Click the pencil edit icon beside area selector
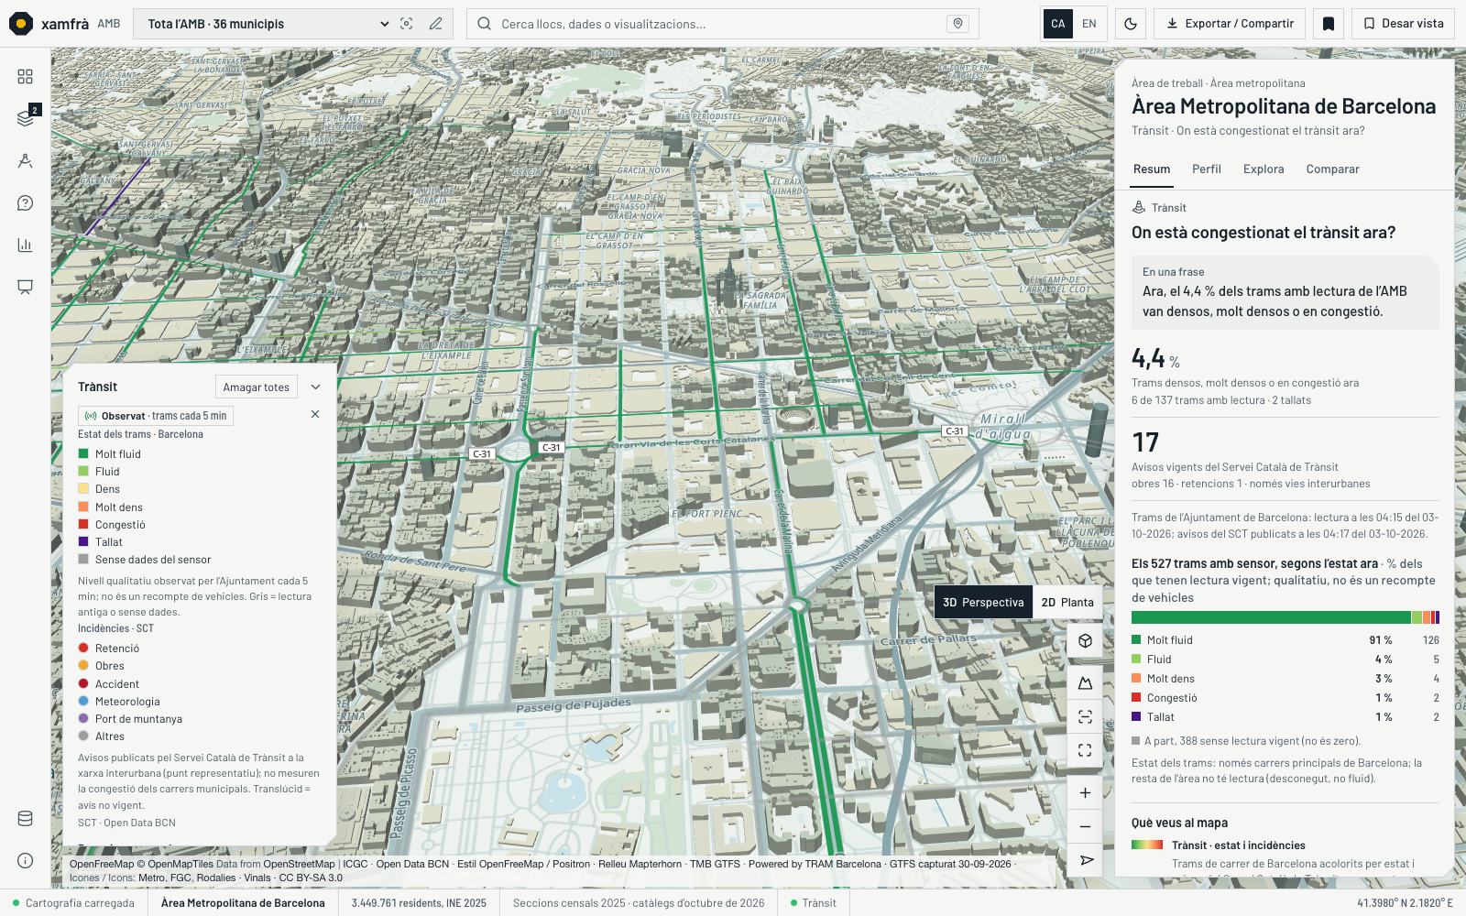Image resolution: width=1466 pixels, height=916 pixels. pos(436,24)
